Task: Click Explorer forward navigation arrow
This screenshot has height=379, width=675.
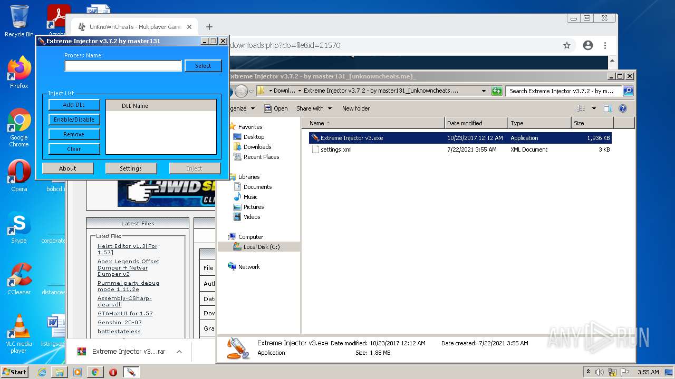Action: coord(241,91)
